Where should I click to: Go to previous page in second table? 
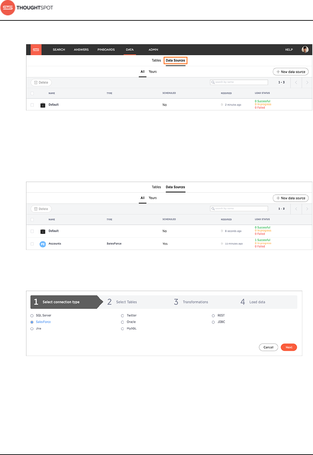(x=296, y=209)
